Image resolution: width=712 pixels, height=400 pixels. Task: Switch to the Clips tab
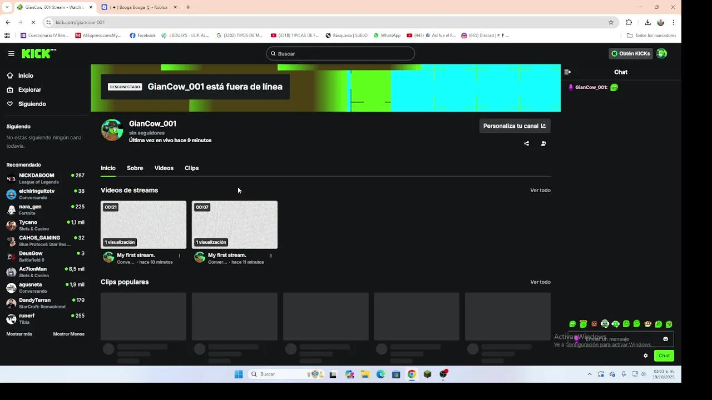(x=191, y=168)
